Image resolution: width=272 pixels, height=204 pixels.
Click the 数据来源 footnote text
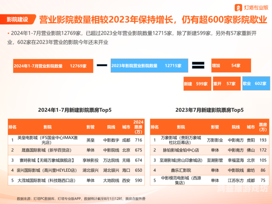(81, 199)
